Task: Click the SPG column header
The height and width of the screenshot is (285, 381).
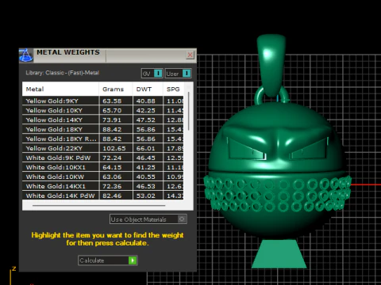Action: click(173, 89)
